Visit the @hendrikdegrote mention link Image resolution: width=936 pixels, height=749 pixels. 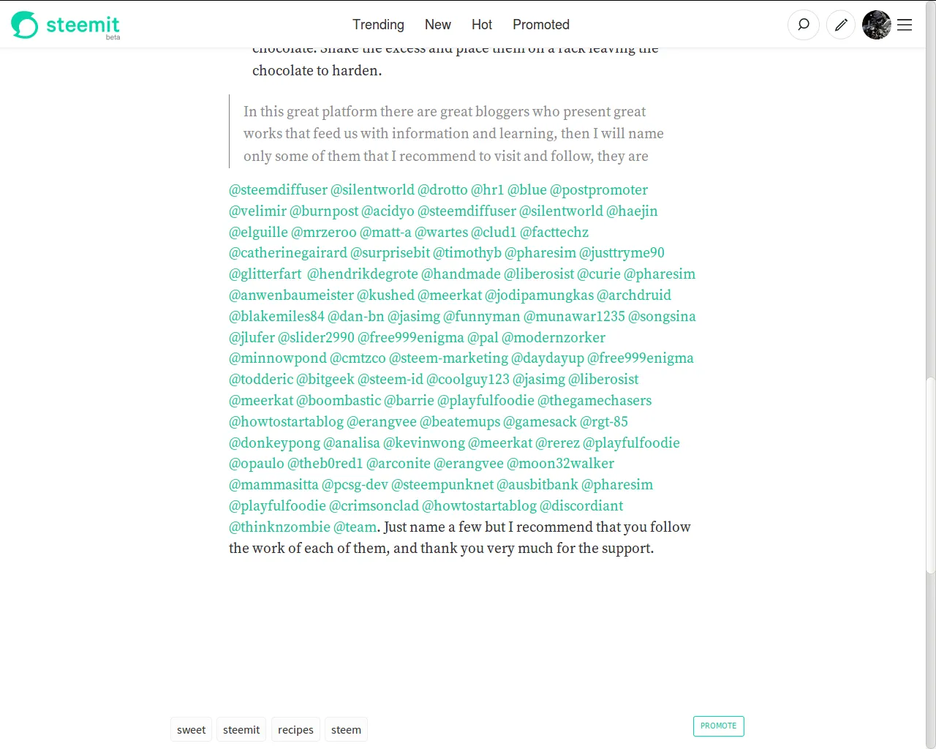[x=363, y=274]
